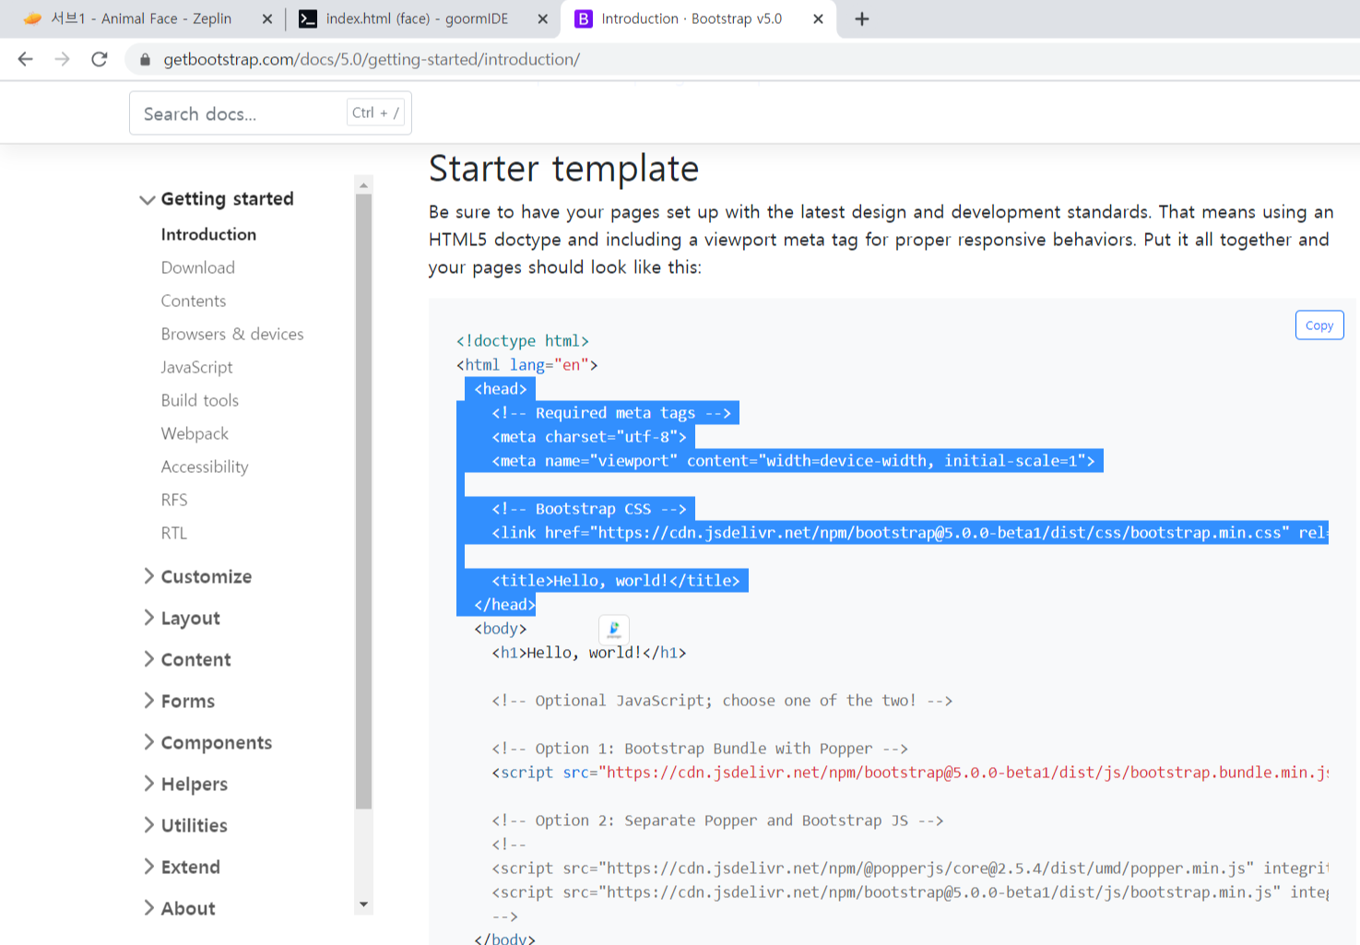1360x945 pixels.
Task: Click the browser back arrow
Action: (25, 59)
